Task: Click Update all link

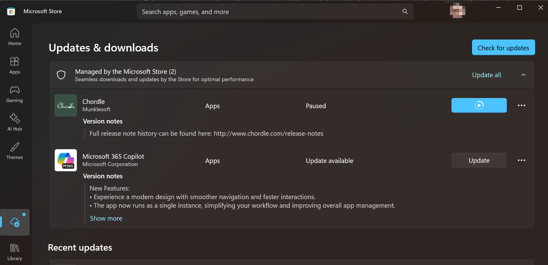Action: 487,75
